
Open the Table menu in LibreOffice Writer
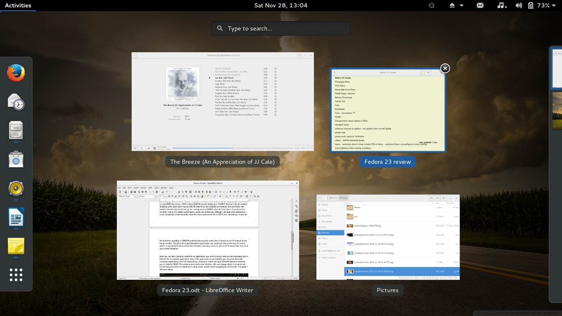point(150,188)
